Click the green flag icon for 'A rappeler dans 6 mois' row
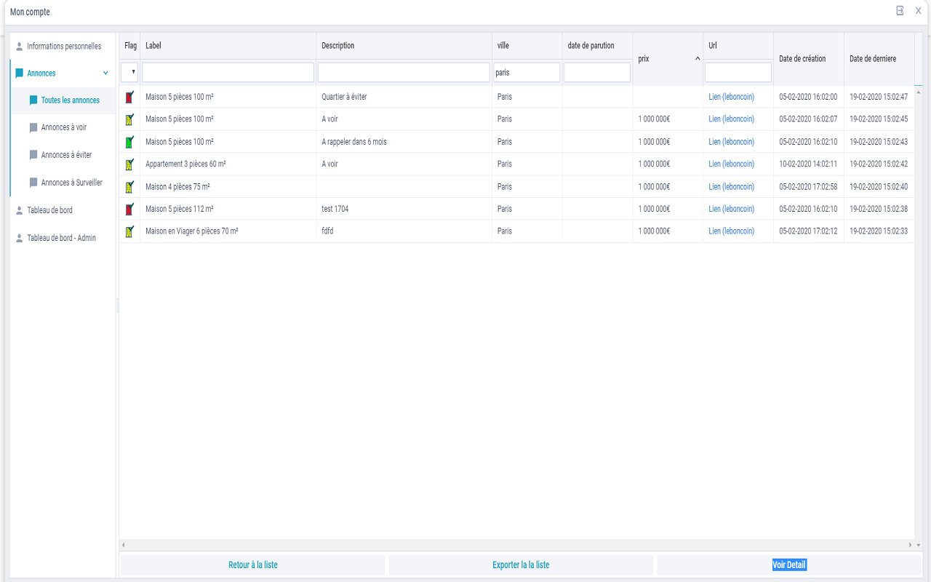The height and width of the screenshot is (582, 931). [129, 142]
